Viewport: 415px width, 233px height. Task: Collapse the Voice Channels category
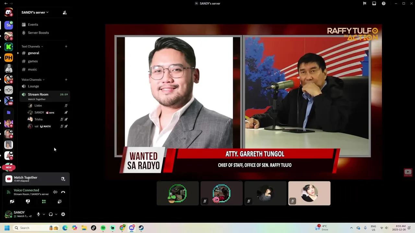[33, 80]
